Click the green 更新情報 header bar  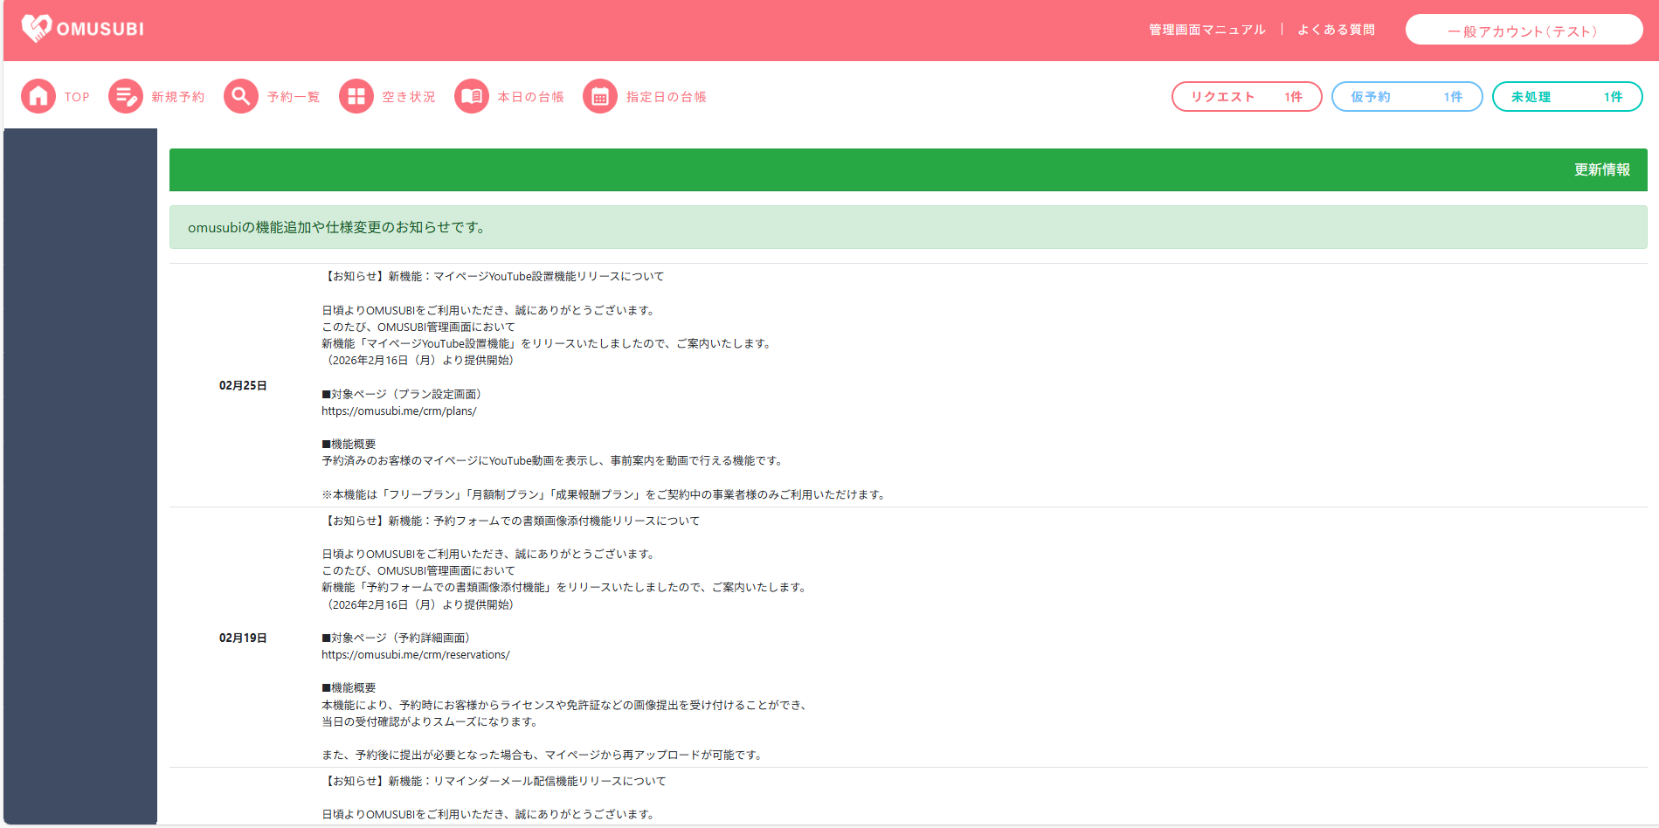pyautogui.click(x=908, y=170)
